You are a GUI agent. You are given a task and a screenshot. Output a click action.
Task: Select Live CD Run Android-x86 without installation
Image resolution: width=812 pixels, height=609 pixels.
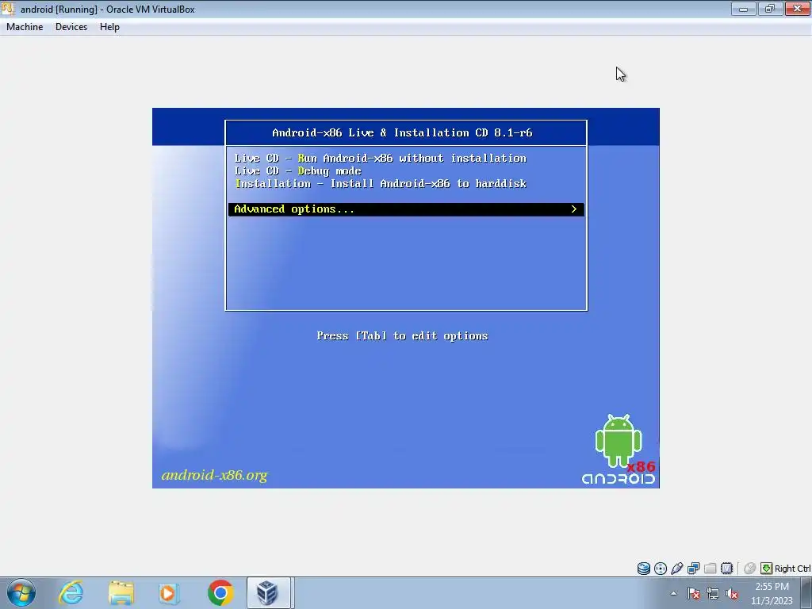[380, 159]
